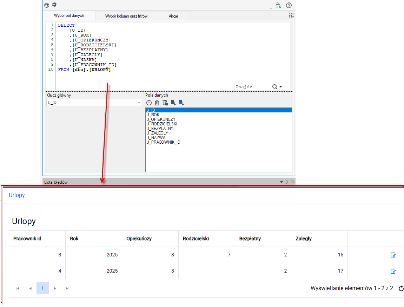Refresh the Urlopy grid with the reload icon
This screenshot has height=307, width=404.
401,288
